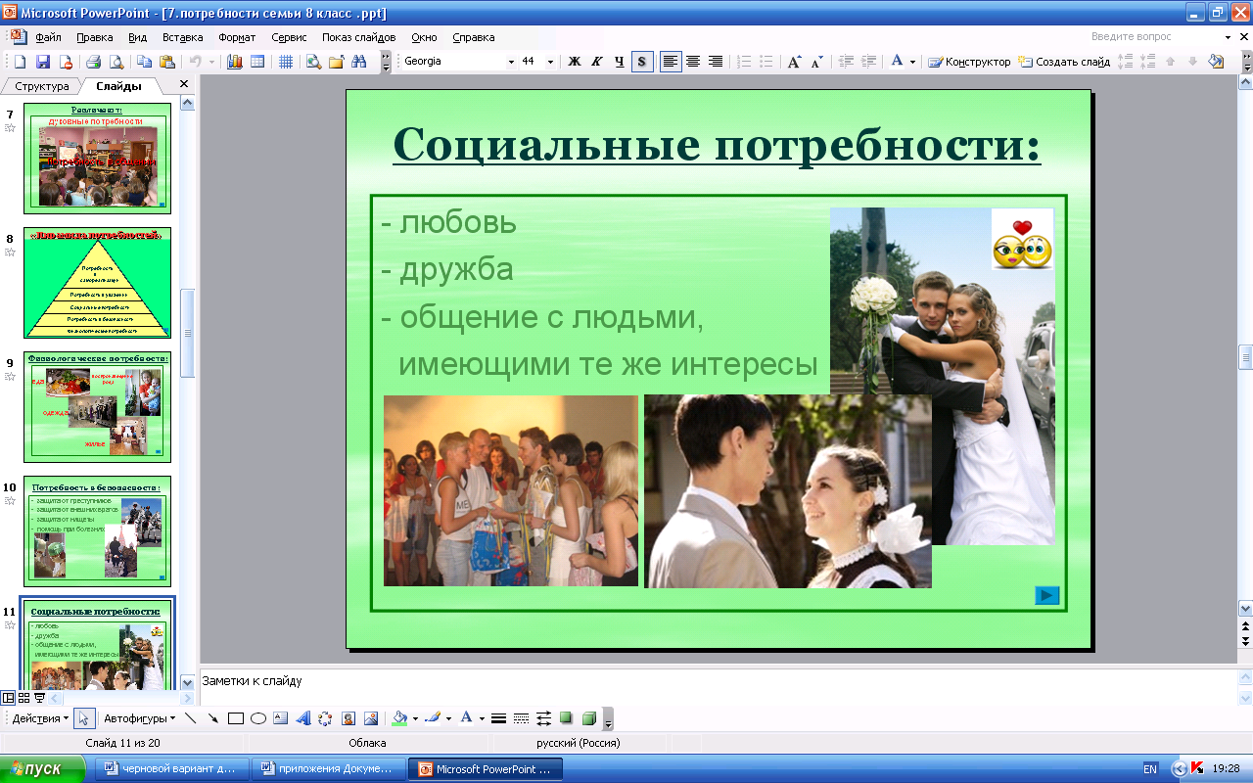
Task: Insert a table using the toolbar icon
Action: (x=257, y=62)
